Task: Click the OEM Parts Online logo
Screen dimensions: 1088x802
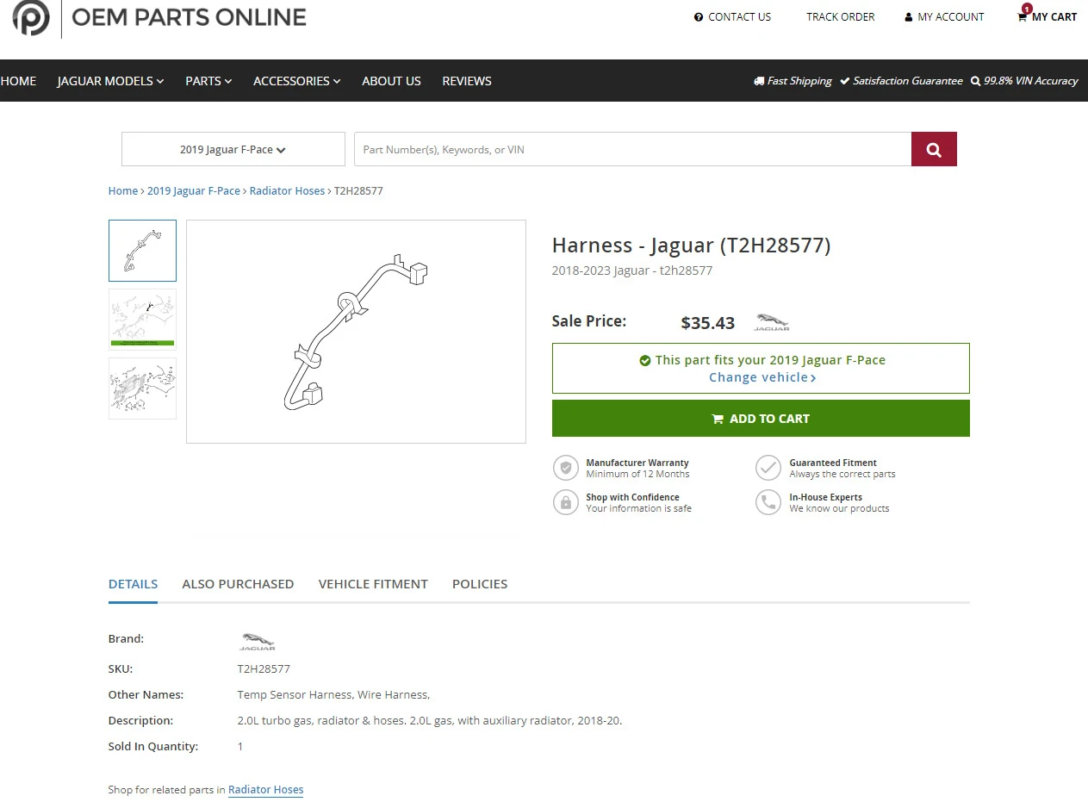Action: pyautogui.click(x=31, y=18)
